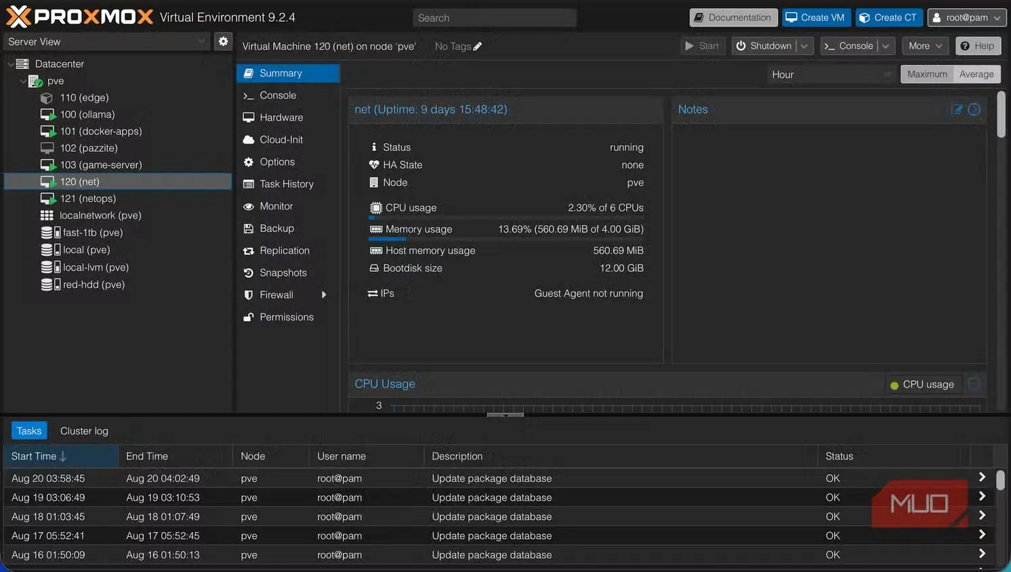Toggle CPU usage legend dot
This screenshot has height=572, width=1011.
click(x=894, y=385)
